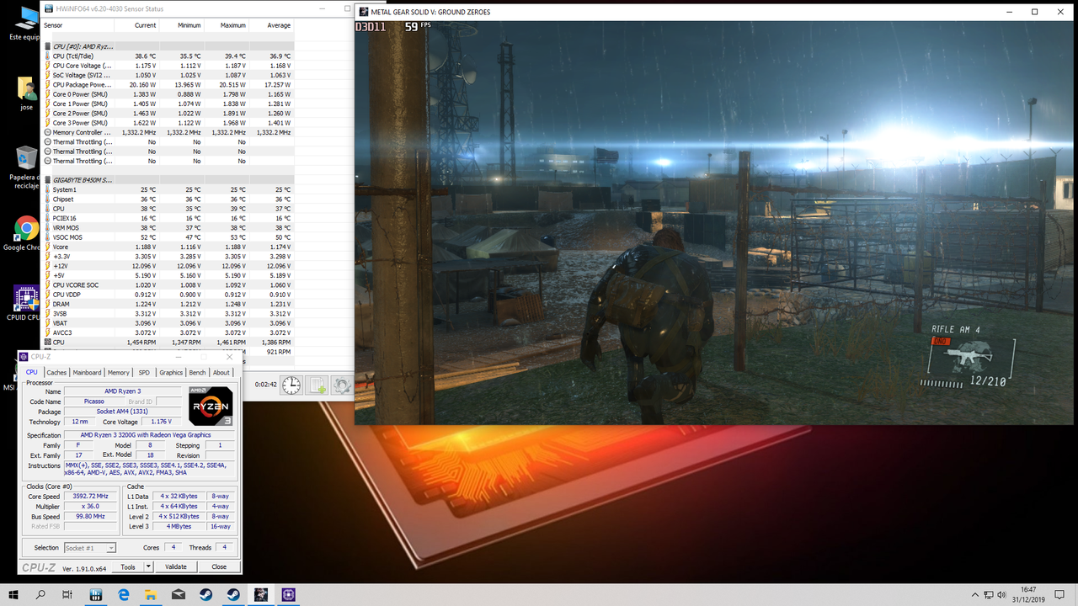Select the +12V voltage row

tap(168, 266)
